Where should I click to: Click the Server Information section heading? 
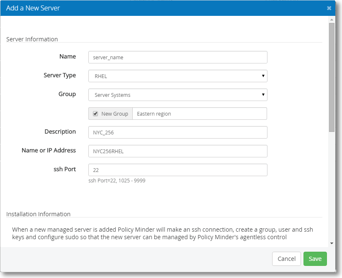(x=32, y=39)
